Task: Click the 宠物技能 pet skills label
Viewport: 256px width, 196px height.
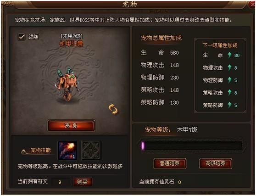Action: [x=41, y=150]
